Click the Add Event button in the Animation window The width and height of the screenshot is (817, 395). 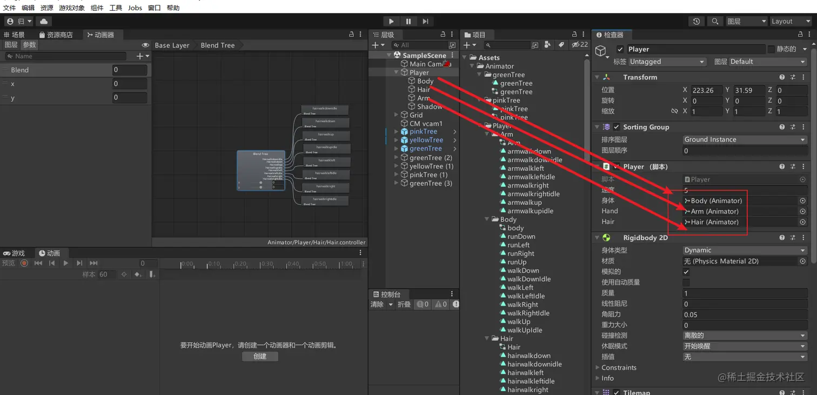pos(152,275)
